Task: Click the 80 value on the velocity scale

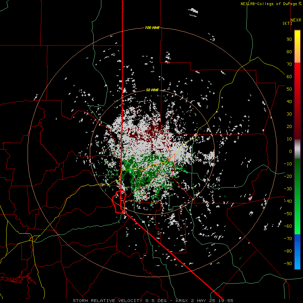Action: pos(289,52)
